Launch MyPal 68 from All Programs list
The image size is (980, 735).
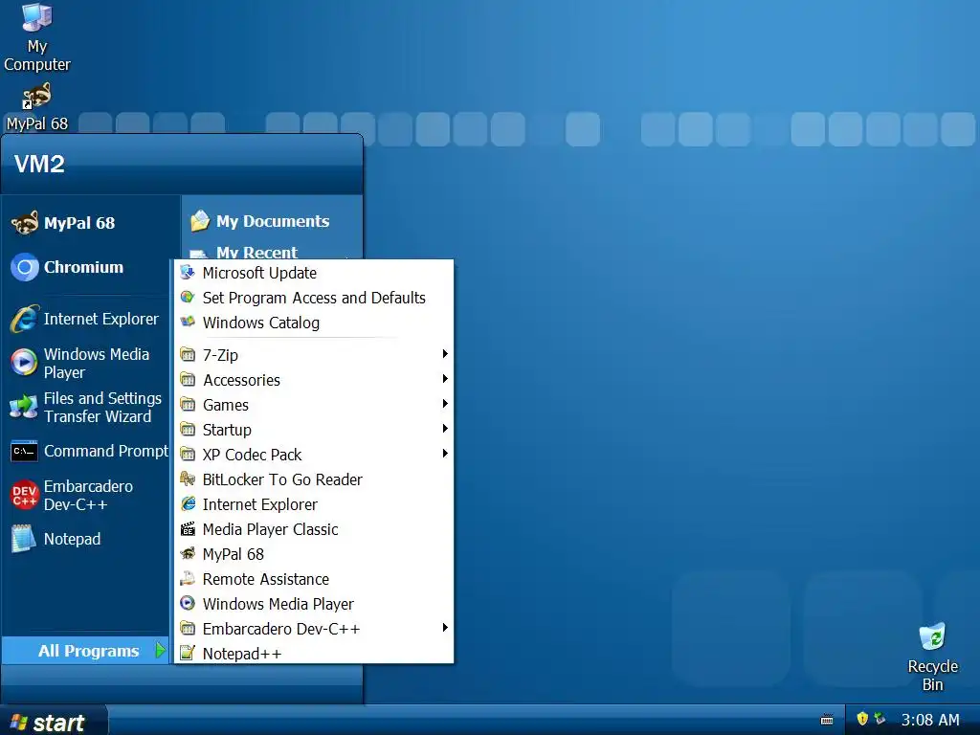(314, 554)
